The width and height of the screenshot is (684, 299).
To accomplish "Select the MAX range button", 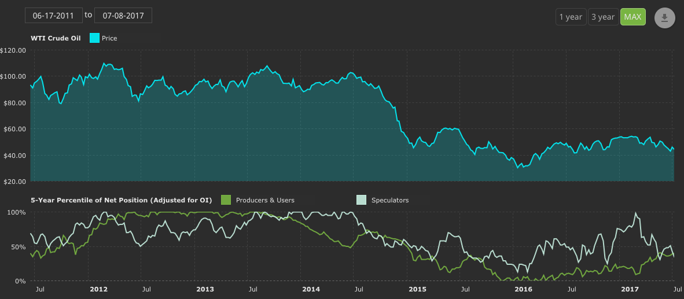I will coord(632,17).
